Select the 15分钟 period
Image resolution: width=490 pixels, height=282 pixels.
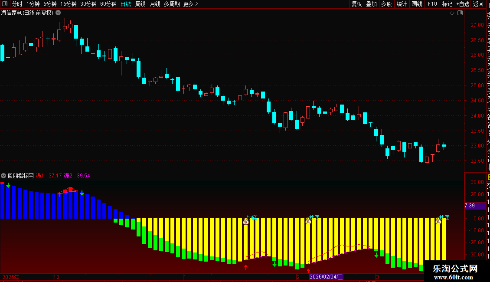pos(69,4)
